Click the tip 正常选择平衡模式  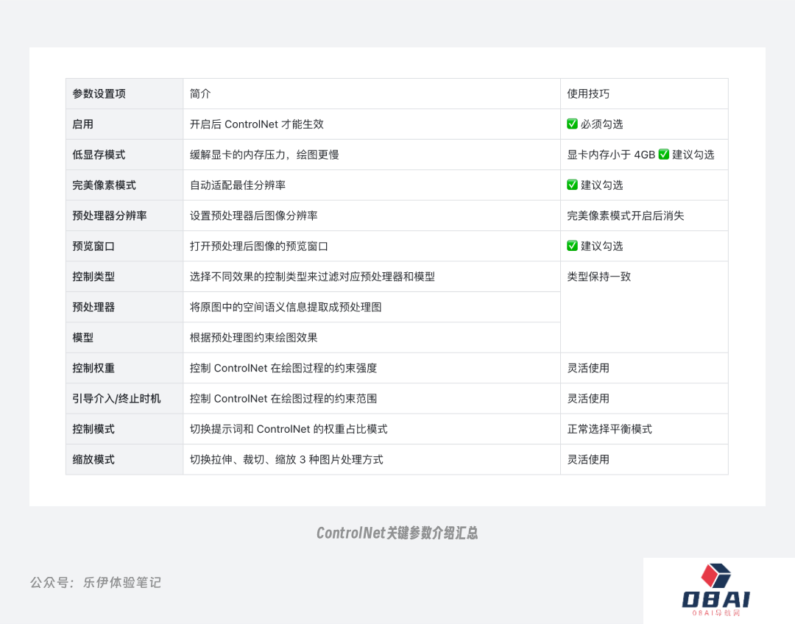click(609, 429)
